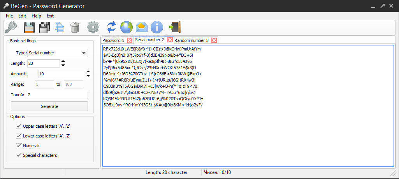Close the Password 1 tab

130,40
